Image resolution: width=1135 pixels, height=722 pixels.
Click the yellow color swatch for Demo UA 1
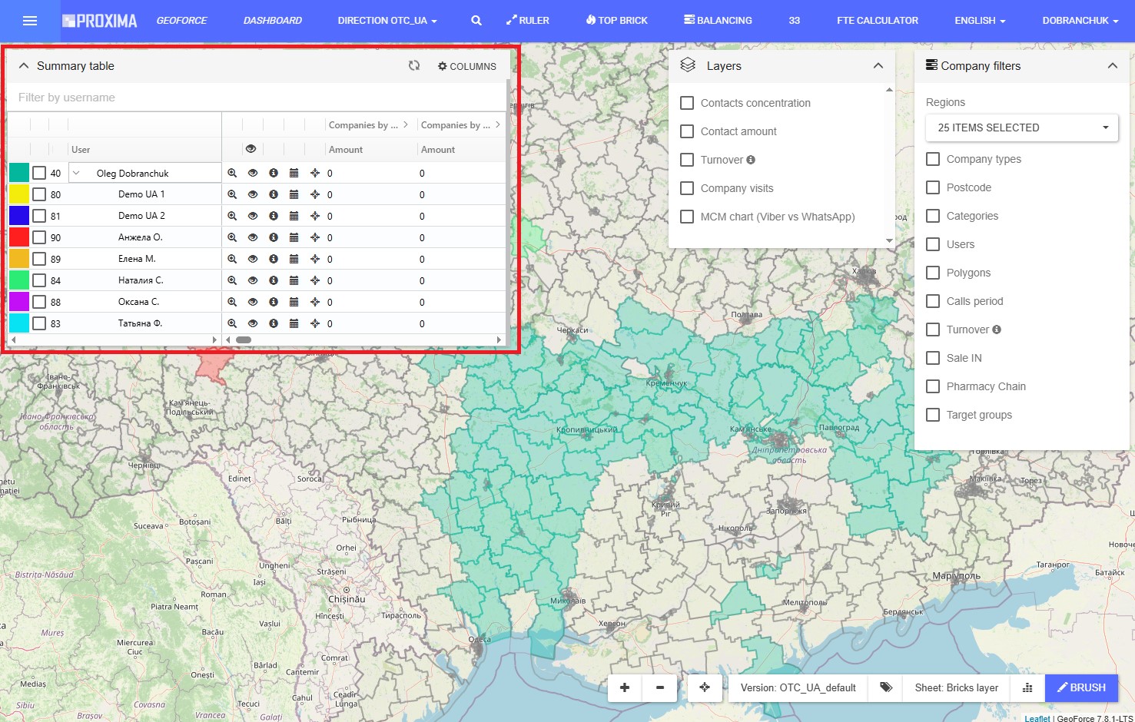19,194
